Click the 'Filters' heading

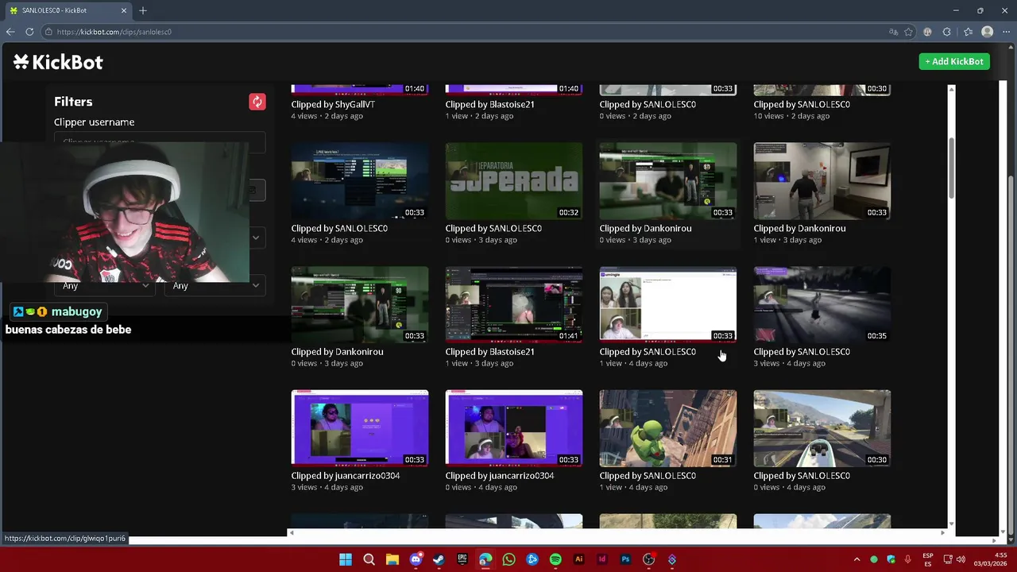click(73, 102)
